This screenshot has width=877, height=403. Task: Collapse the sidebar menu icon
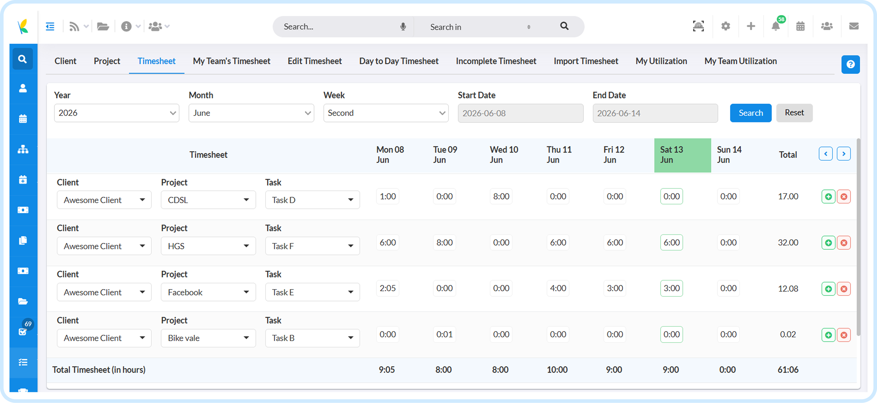50,26
